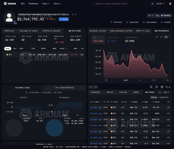174x149 pixels.
Task: Click the filter icon in Size column
Action: (143, 102)
